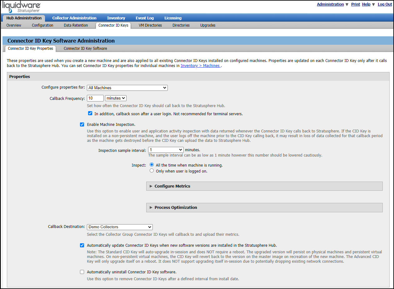Screen dimensions: 394x289
Task: Open the Help link
Action: pos(366,4)
